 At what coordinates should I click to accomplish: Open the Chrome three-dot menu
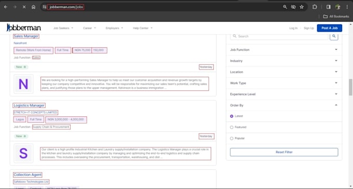tap(347, 7)
